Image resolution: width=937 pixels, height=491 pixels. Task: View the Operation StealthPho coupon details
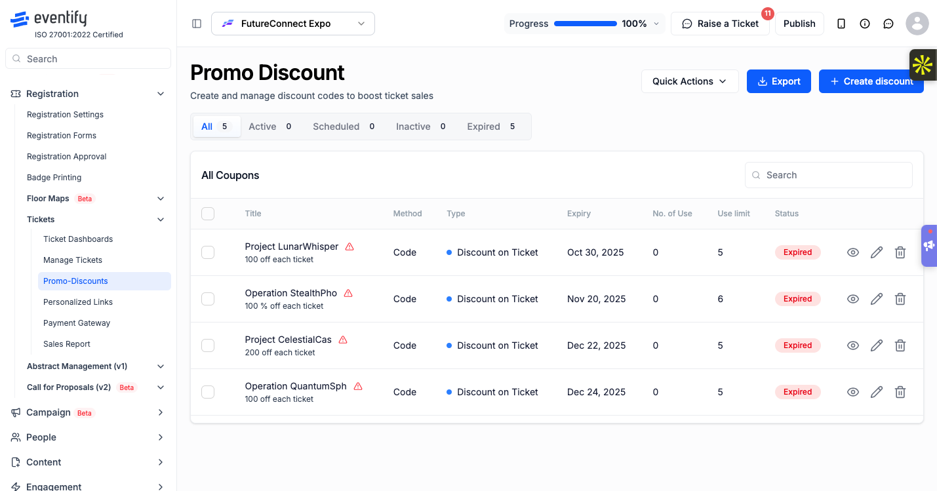click(853, 299)
